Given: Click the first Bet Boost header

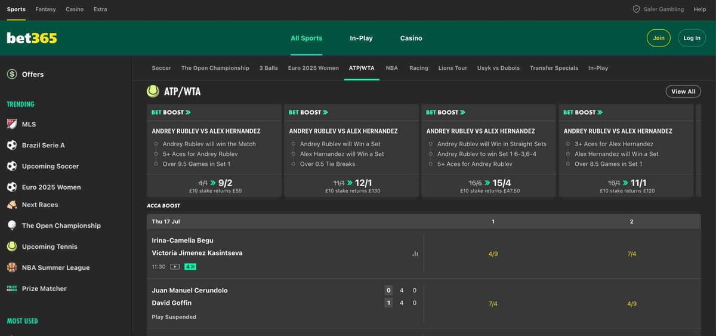Looking at the screenshot, I should pyautogui.click(x=171, y=112).
